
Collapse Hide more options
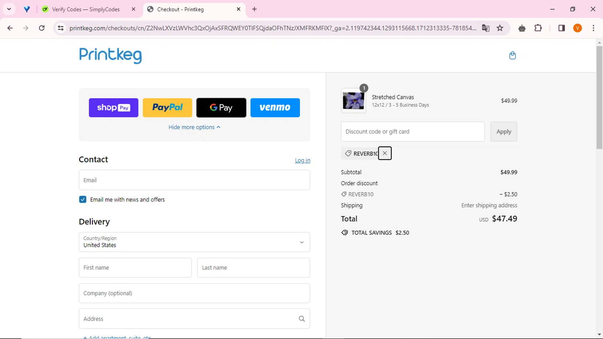click(194, 127)
